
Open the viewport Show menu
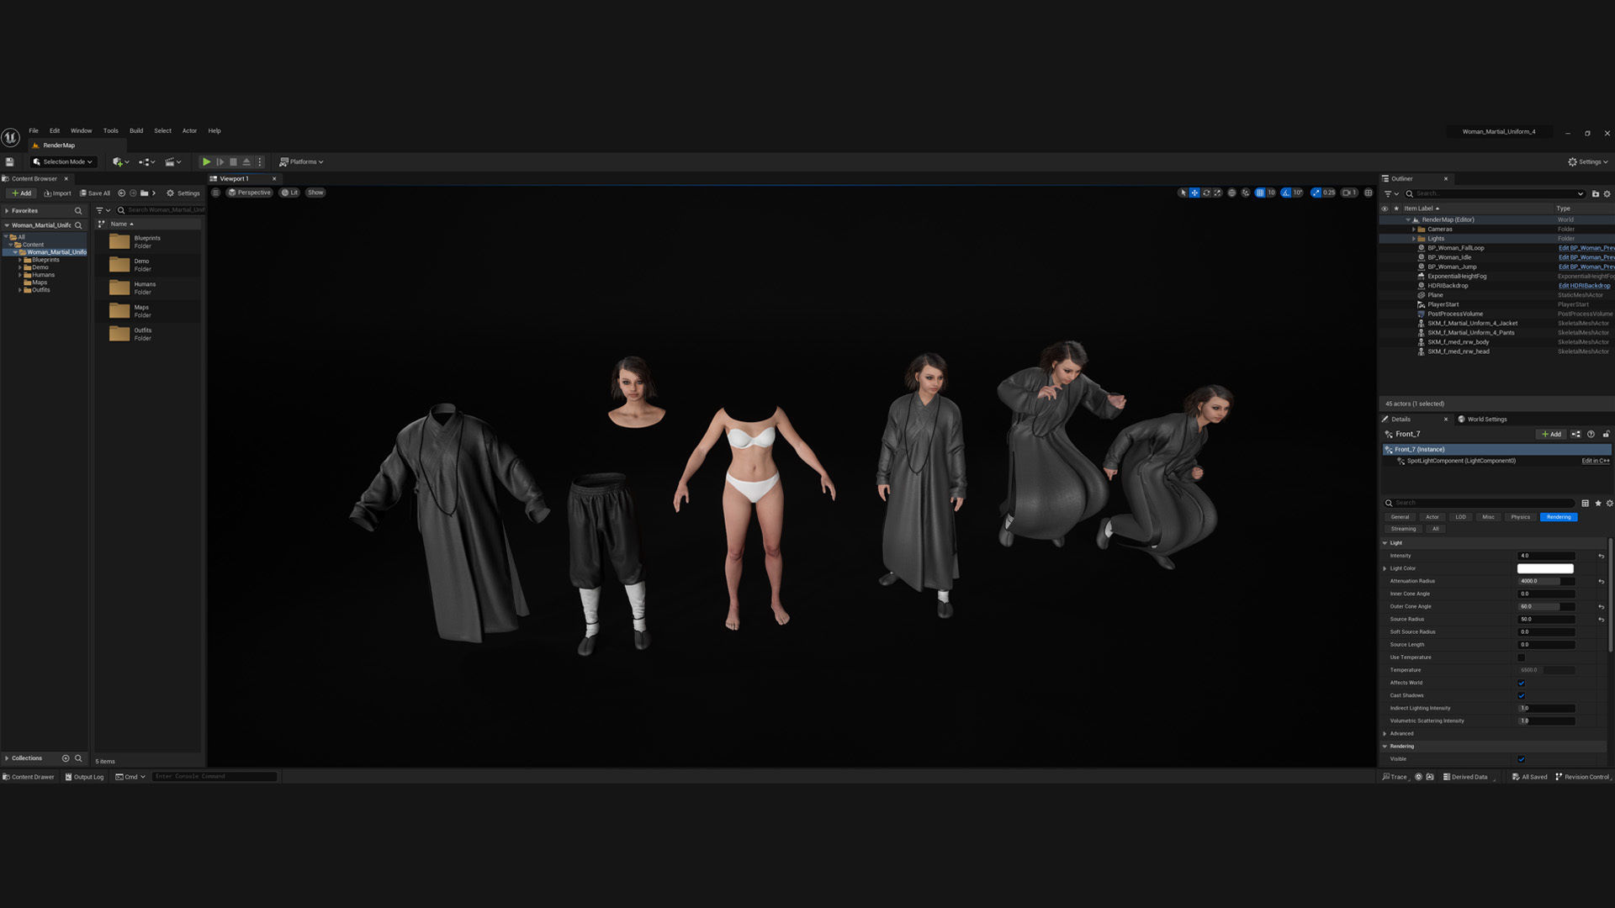(315, 193)
